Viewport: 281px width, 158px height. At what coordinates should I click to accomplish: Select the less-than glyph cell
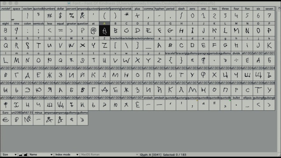50,29
